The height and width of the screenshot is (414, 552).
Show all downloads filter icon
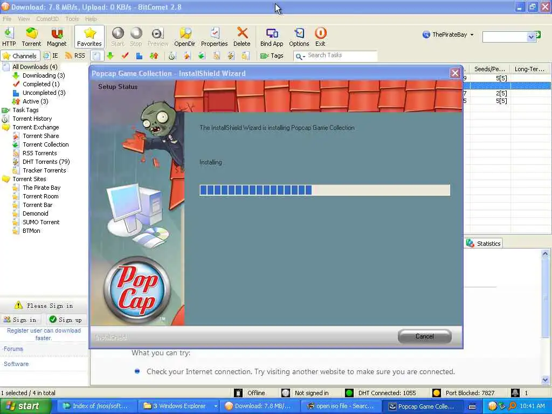coord(97,56)
